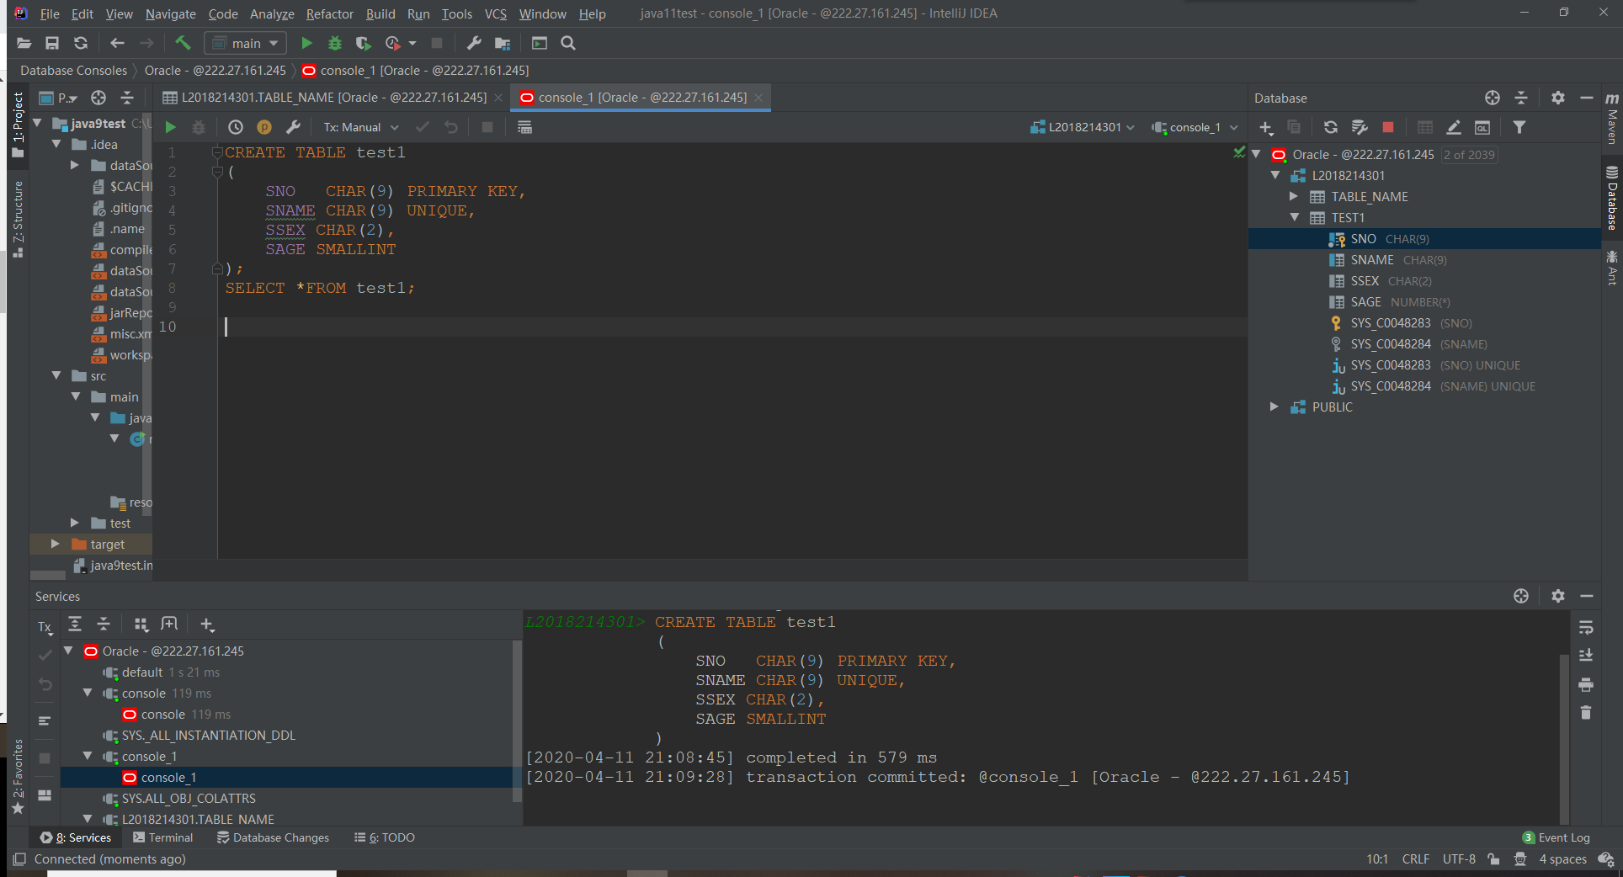The height and width of the screenshot is (877, 1623).
Task: Click the Build project hammer icon
Action: click(183, 43)
